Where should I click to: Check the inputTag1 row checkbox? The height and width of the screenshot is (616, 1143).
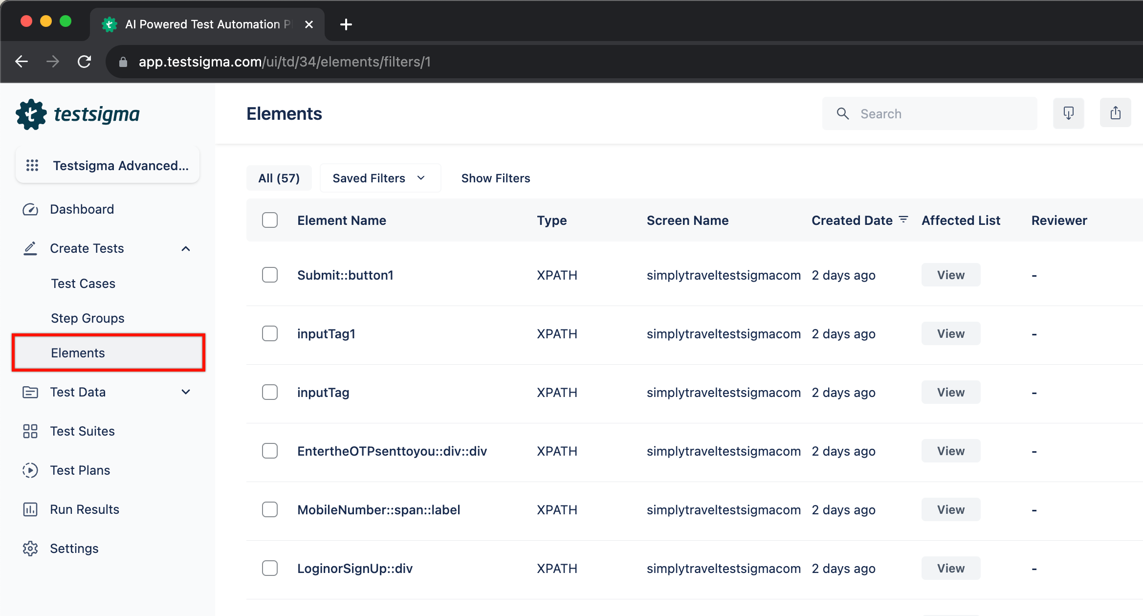270,333
